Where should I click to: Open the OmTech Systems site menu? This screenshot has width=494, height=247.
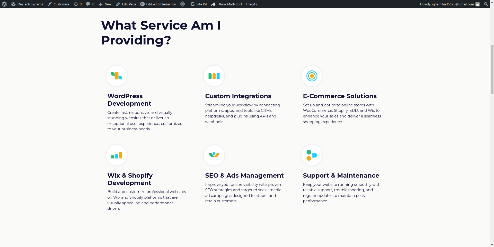27,4
